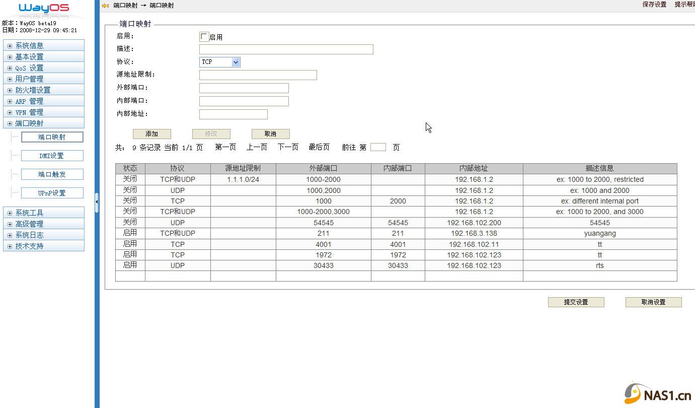Click the 192.168.102.11 address cell
Viewport: 695px width, 408px height.
tap(474, 244)
